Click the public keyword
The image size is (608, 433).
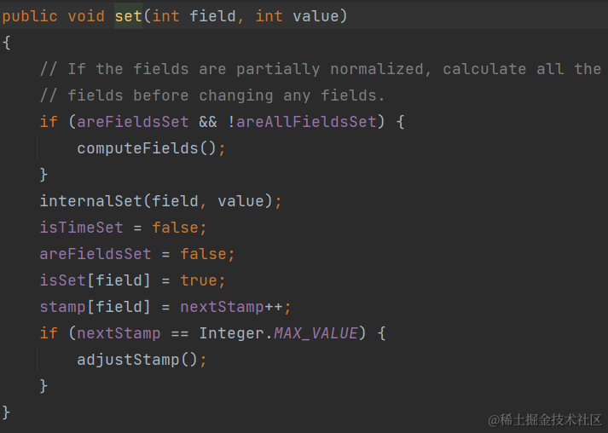29,16
